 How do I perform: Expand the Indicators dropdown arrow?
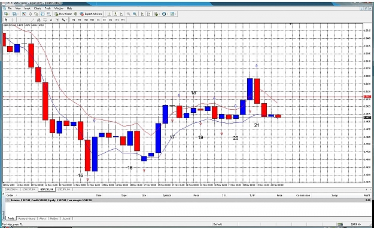(159, 14)
